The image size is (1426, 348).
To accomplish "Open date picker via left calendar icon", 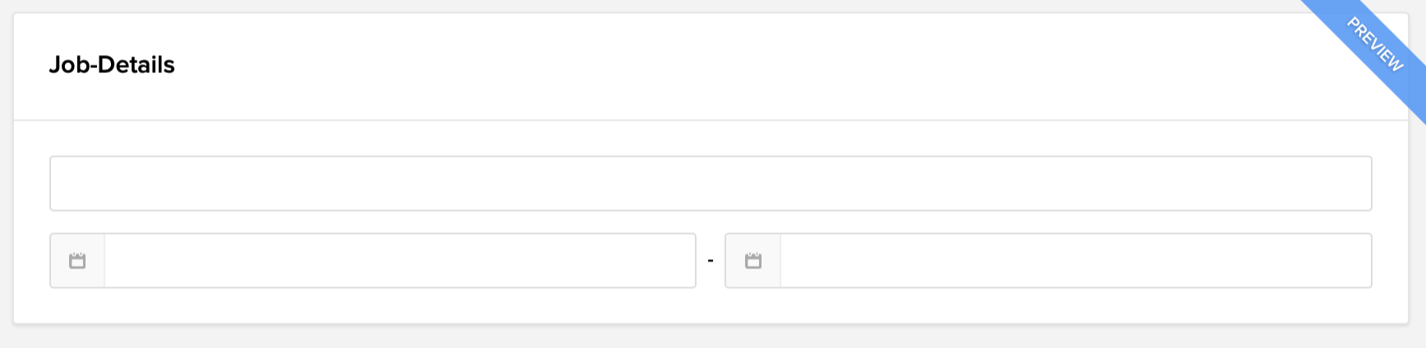I will (77, 261).
